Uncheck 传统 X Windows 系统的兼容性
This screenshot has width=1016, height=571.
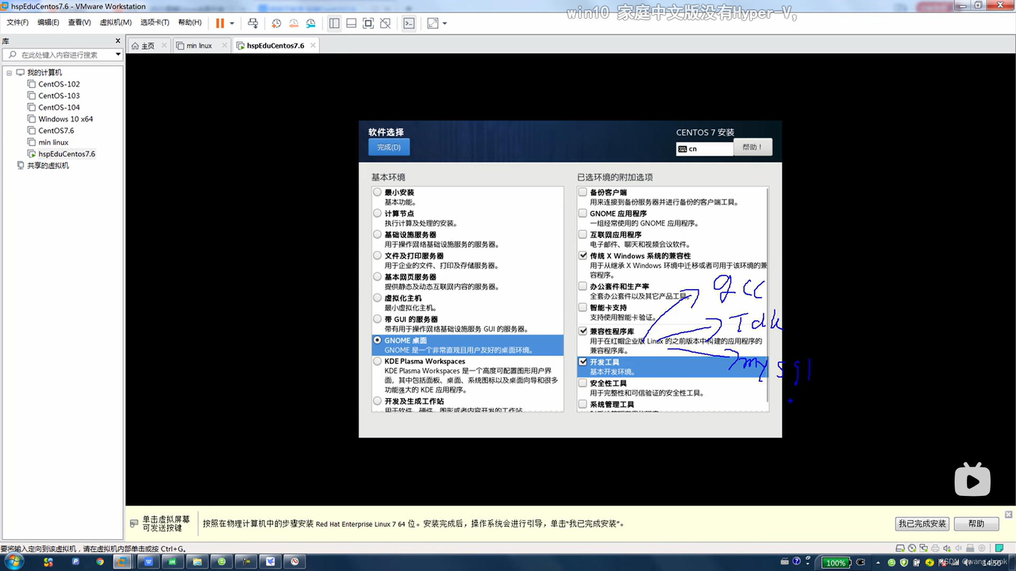pos(583,256)
